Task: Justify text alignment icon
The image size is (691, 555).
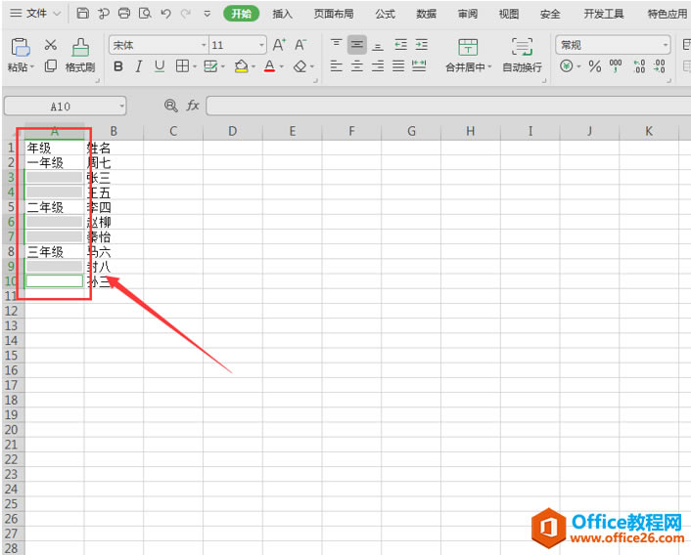Action: coord(398,66)
